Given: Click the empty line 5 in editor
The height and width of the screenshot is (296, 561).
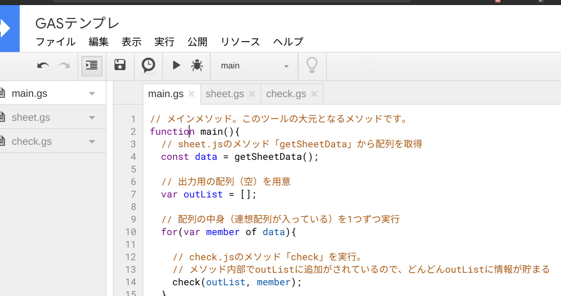Looking at the screenshot, I should pyautogui.click(x=351, y=169).
